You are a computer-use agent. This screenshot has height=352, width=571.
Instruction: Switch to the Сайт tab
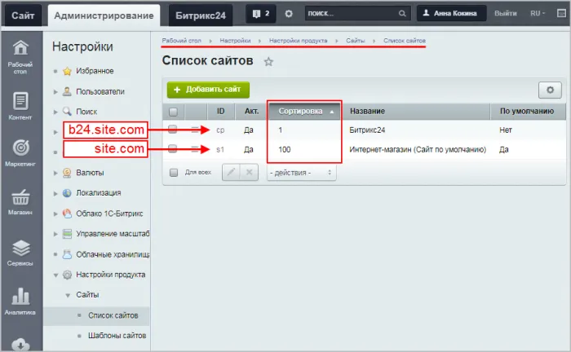[22, 14]
